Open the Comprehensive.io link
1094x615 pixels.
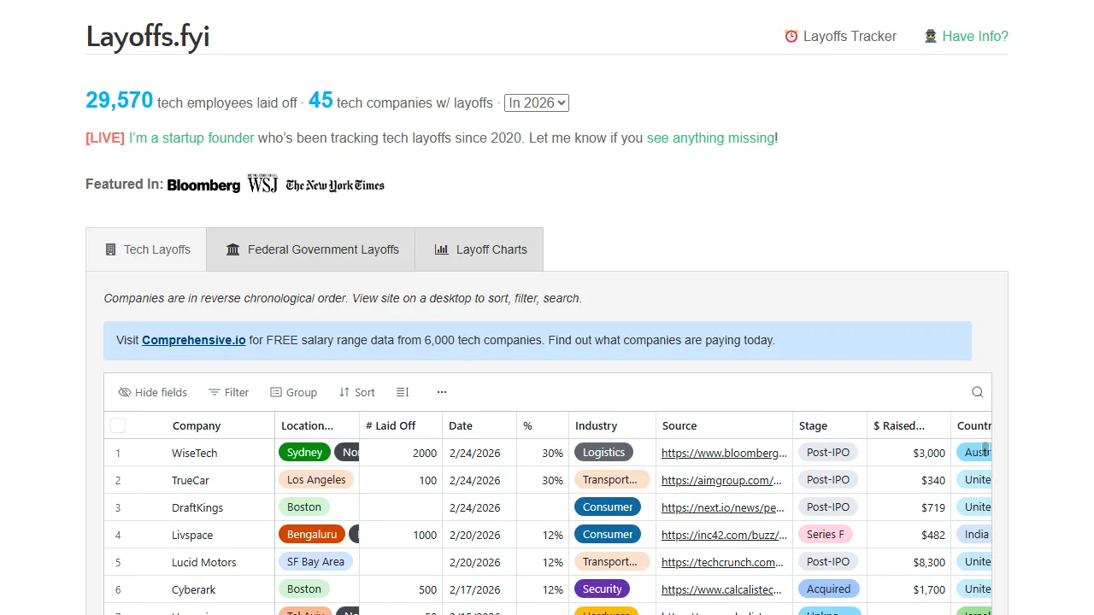(194, 340)
